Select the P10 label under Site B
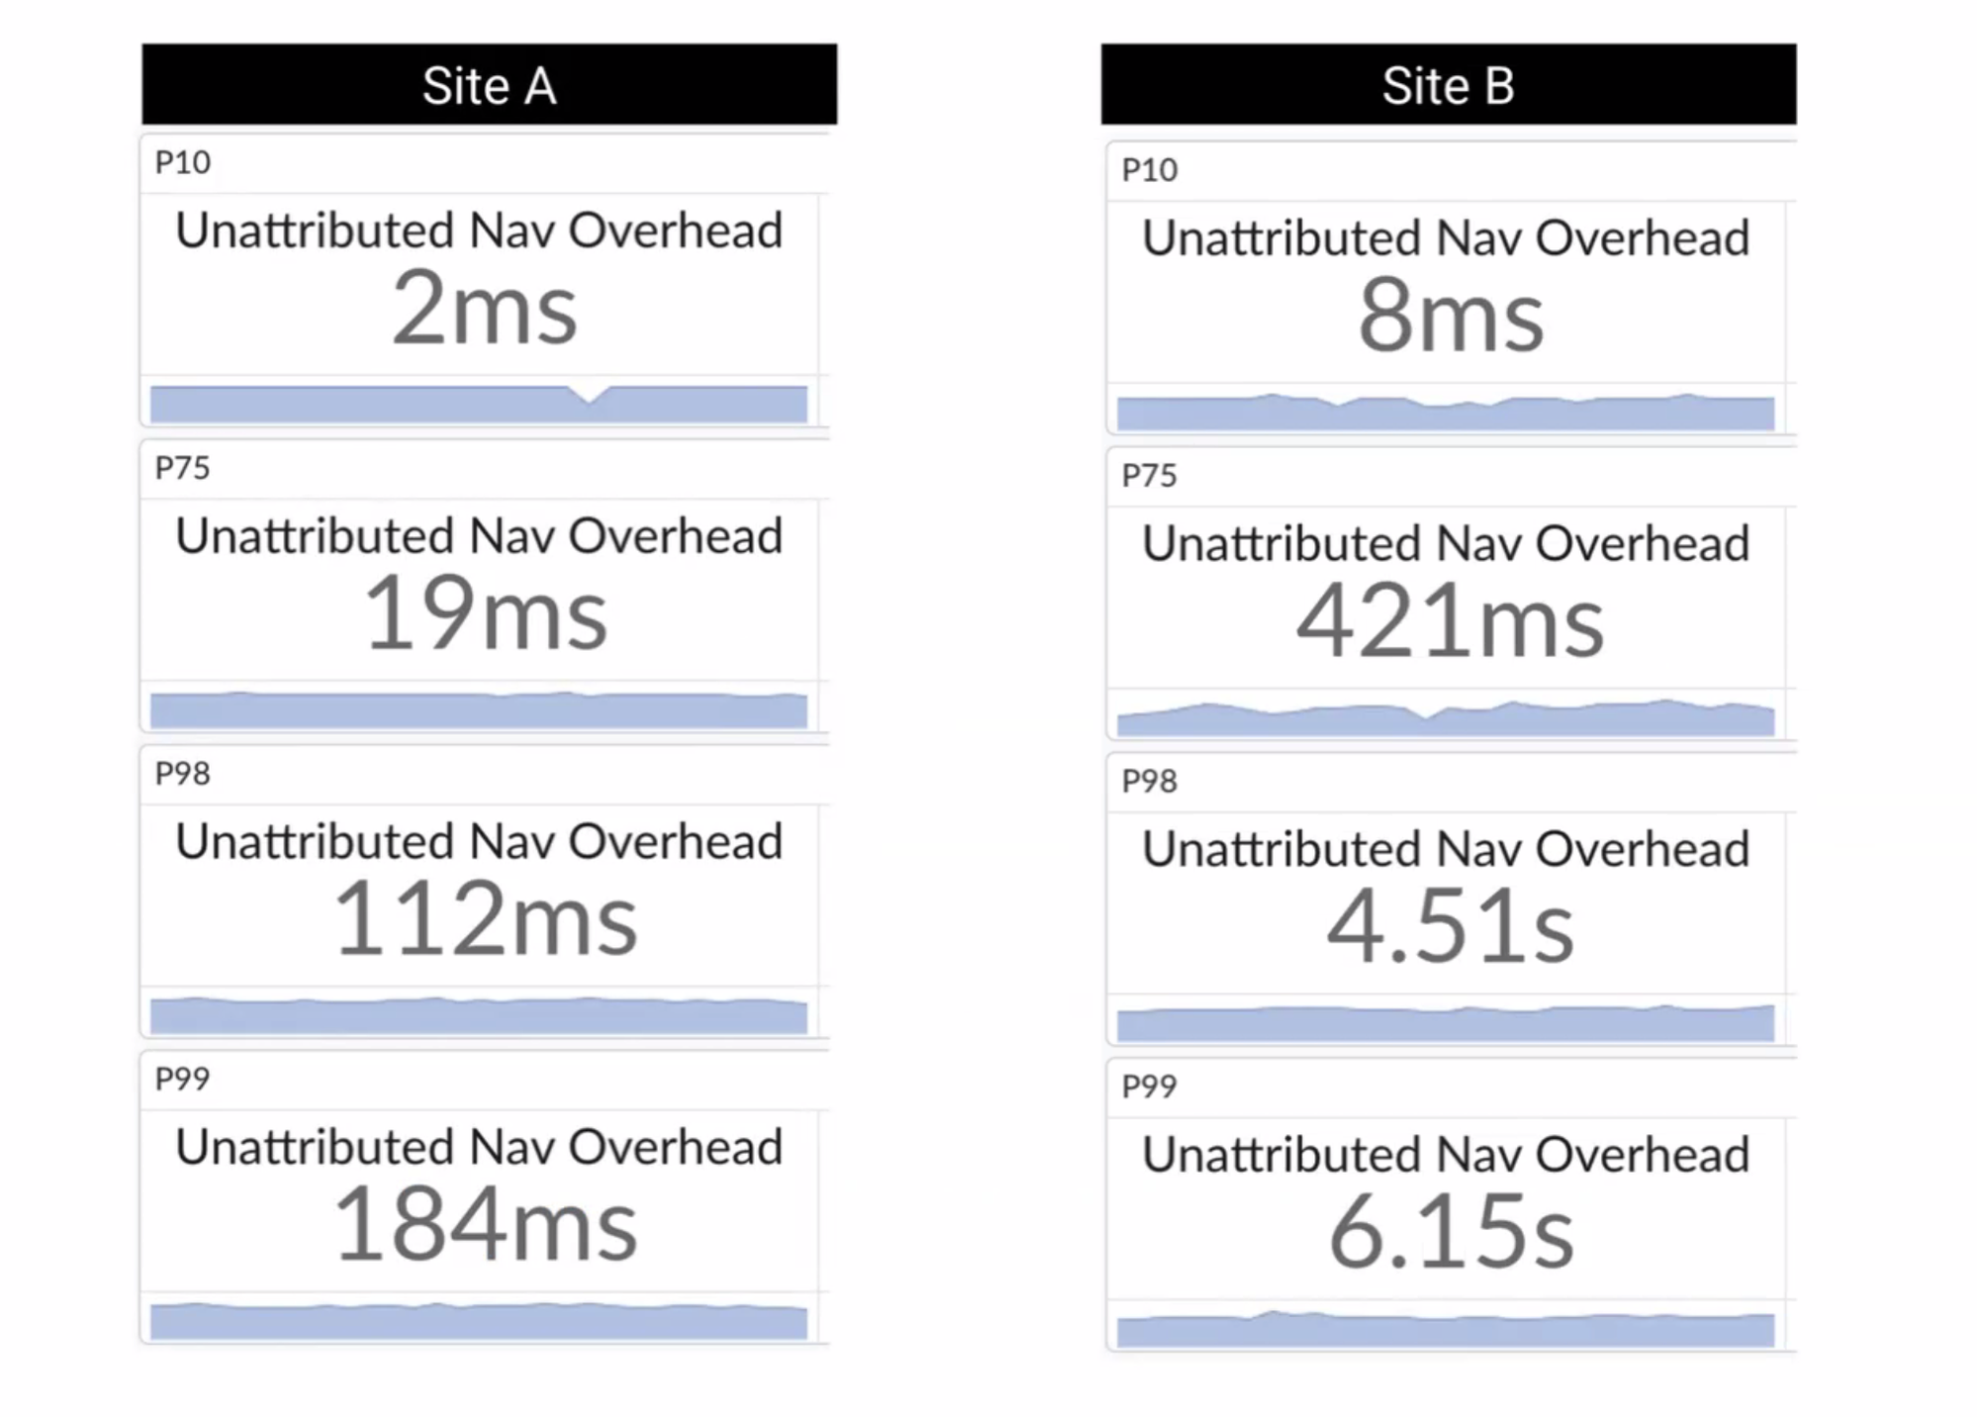This screenshot has width=1977, height=1417. [x=1149, y=170]
